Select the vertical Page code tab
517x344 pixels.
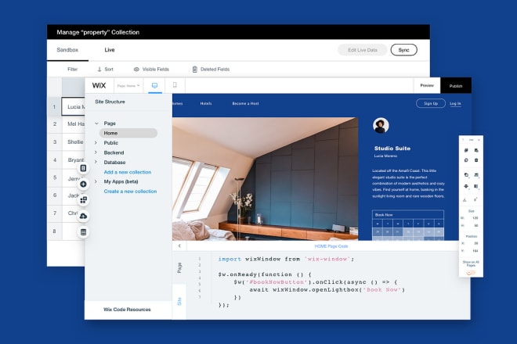point(179,267)
